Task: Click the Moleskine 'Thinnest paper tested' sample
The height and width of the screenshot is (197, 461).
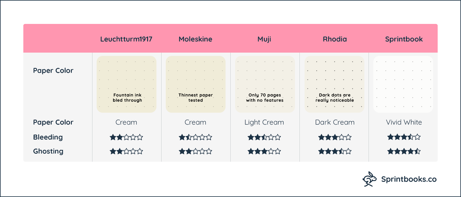Action: [196, 84]
